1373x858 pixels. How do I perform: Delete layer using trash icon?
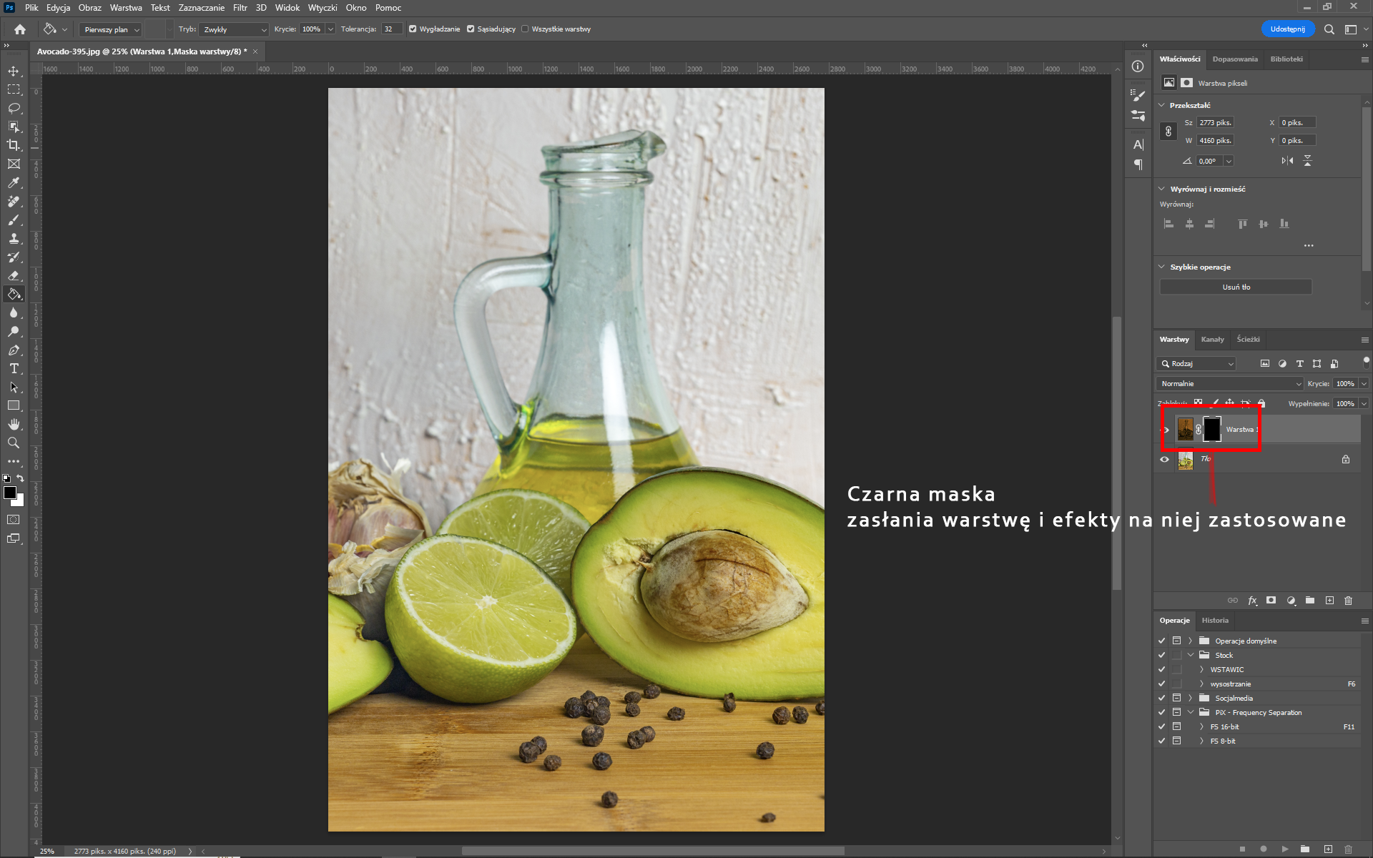(1348, 601)
